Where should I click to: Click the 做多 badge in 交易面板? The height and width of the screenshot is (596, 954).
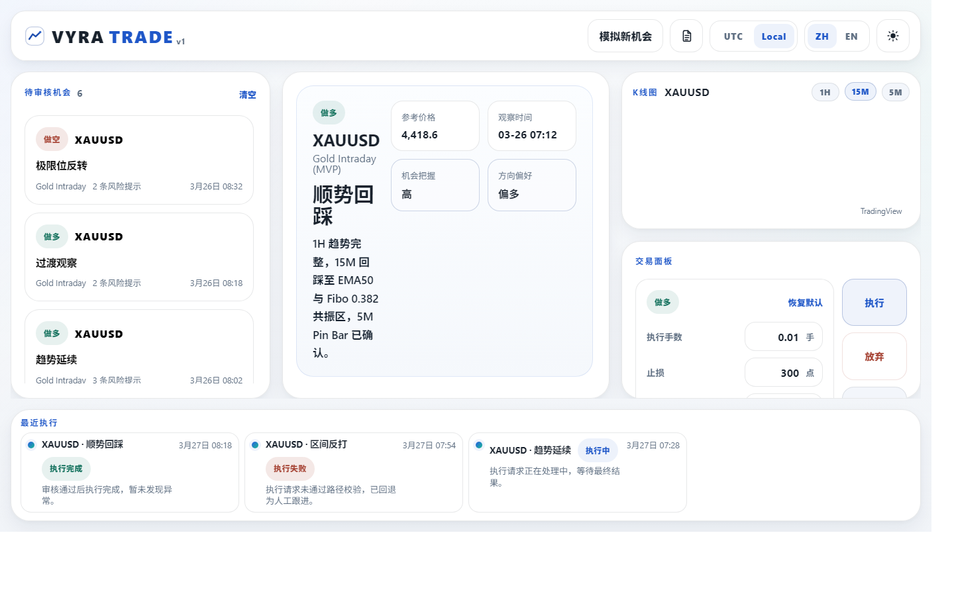tap(662, 302)
